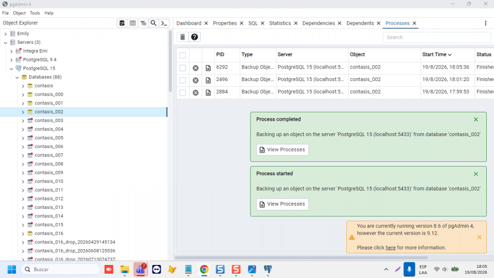494x278 pixels.
Task: Open Microsoft Teams from the taskbar
Action: [140, 269]
